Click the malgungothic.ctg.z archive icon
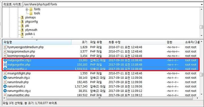The width and height of the screenshot is (204, 107). (x=5, y=60)
